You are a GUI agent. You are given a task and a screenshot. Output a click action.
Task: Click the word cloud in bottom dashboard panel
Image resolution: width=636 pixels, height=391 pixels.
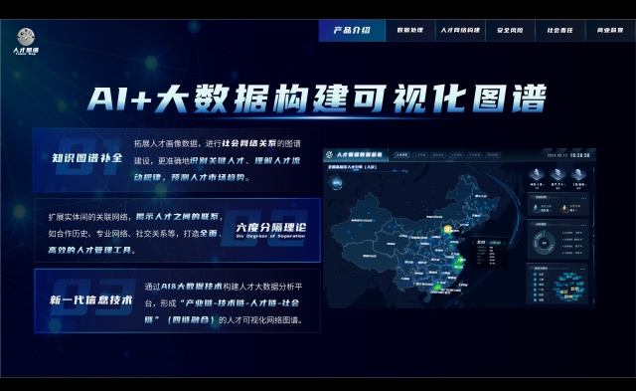(570, 288)
